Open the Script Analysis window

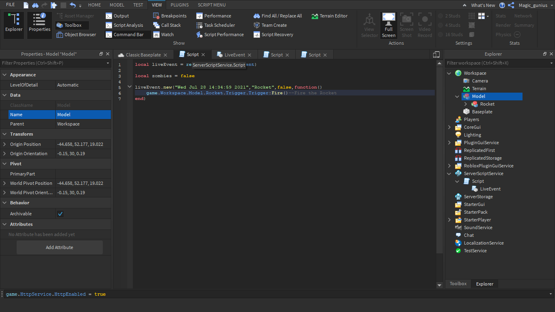[124, 25]
